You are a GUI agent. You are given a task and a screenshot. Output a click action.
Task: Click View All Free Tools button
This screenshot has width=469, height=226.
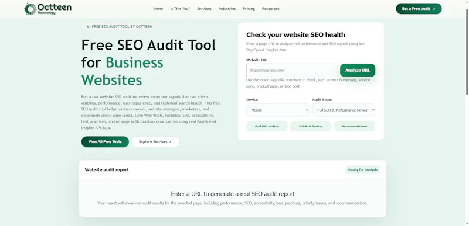click(105, 142)
